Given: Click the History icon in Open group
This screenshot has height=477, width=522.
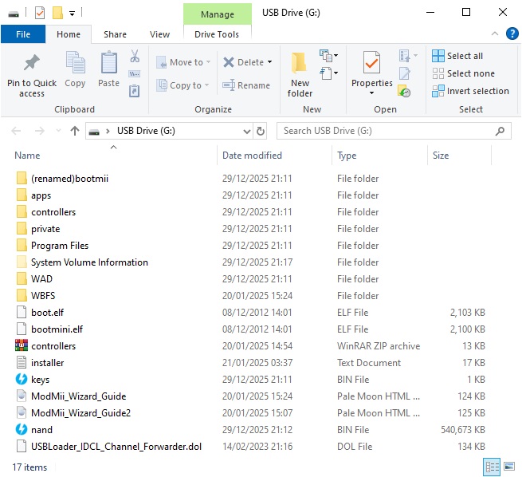Looking at the screenshot, I should 404,91.
